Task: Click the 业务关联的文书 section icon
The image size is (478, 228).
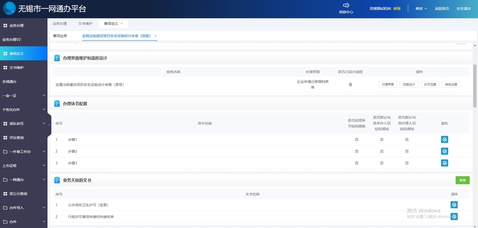Action: (x=57, y=180)
